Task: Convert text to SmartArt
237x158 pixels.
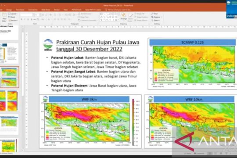Action: (87, 20)
